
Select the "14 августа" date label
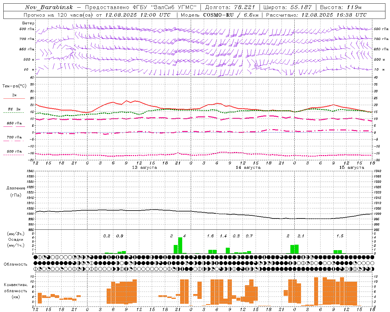coord(248,168)
